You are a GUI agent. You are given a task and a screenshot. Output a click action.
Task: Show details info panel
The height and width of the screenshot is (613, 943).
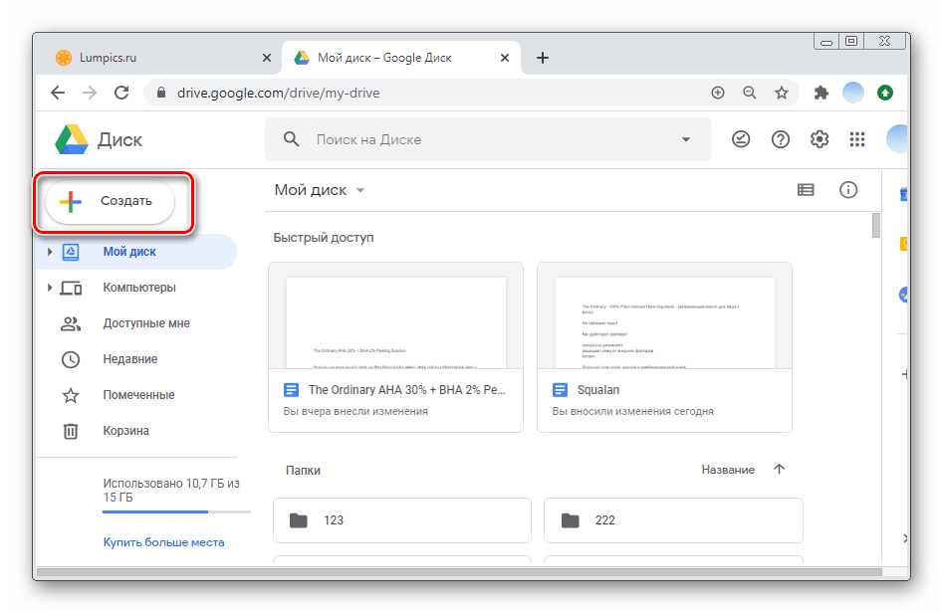click(848, 190)
